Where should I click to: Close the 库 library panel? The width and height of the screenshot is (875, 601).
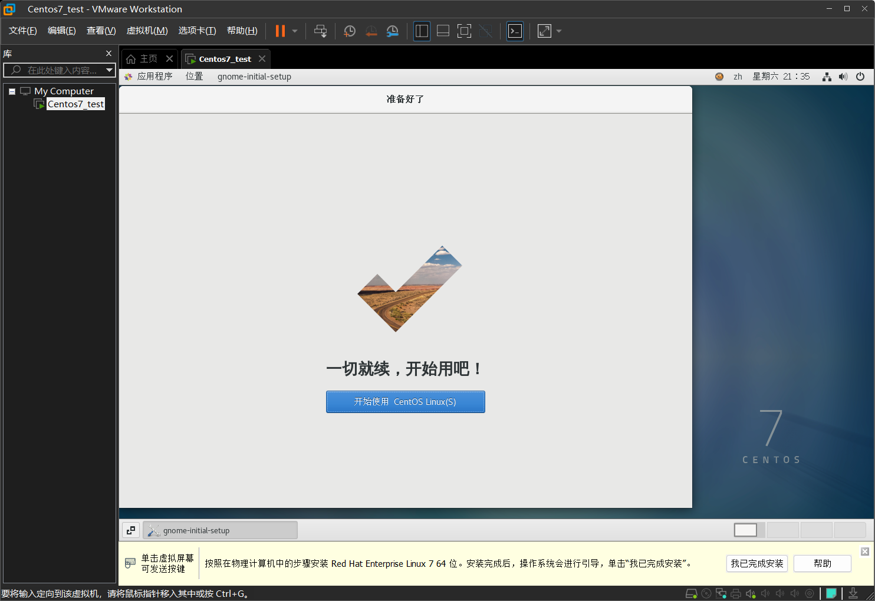(x=108, y=54)
